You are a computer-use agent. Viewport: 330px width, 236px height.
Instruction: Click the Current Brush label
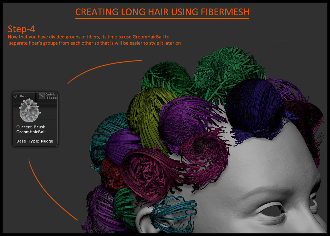(x=31, y=127)
